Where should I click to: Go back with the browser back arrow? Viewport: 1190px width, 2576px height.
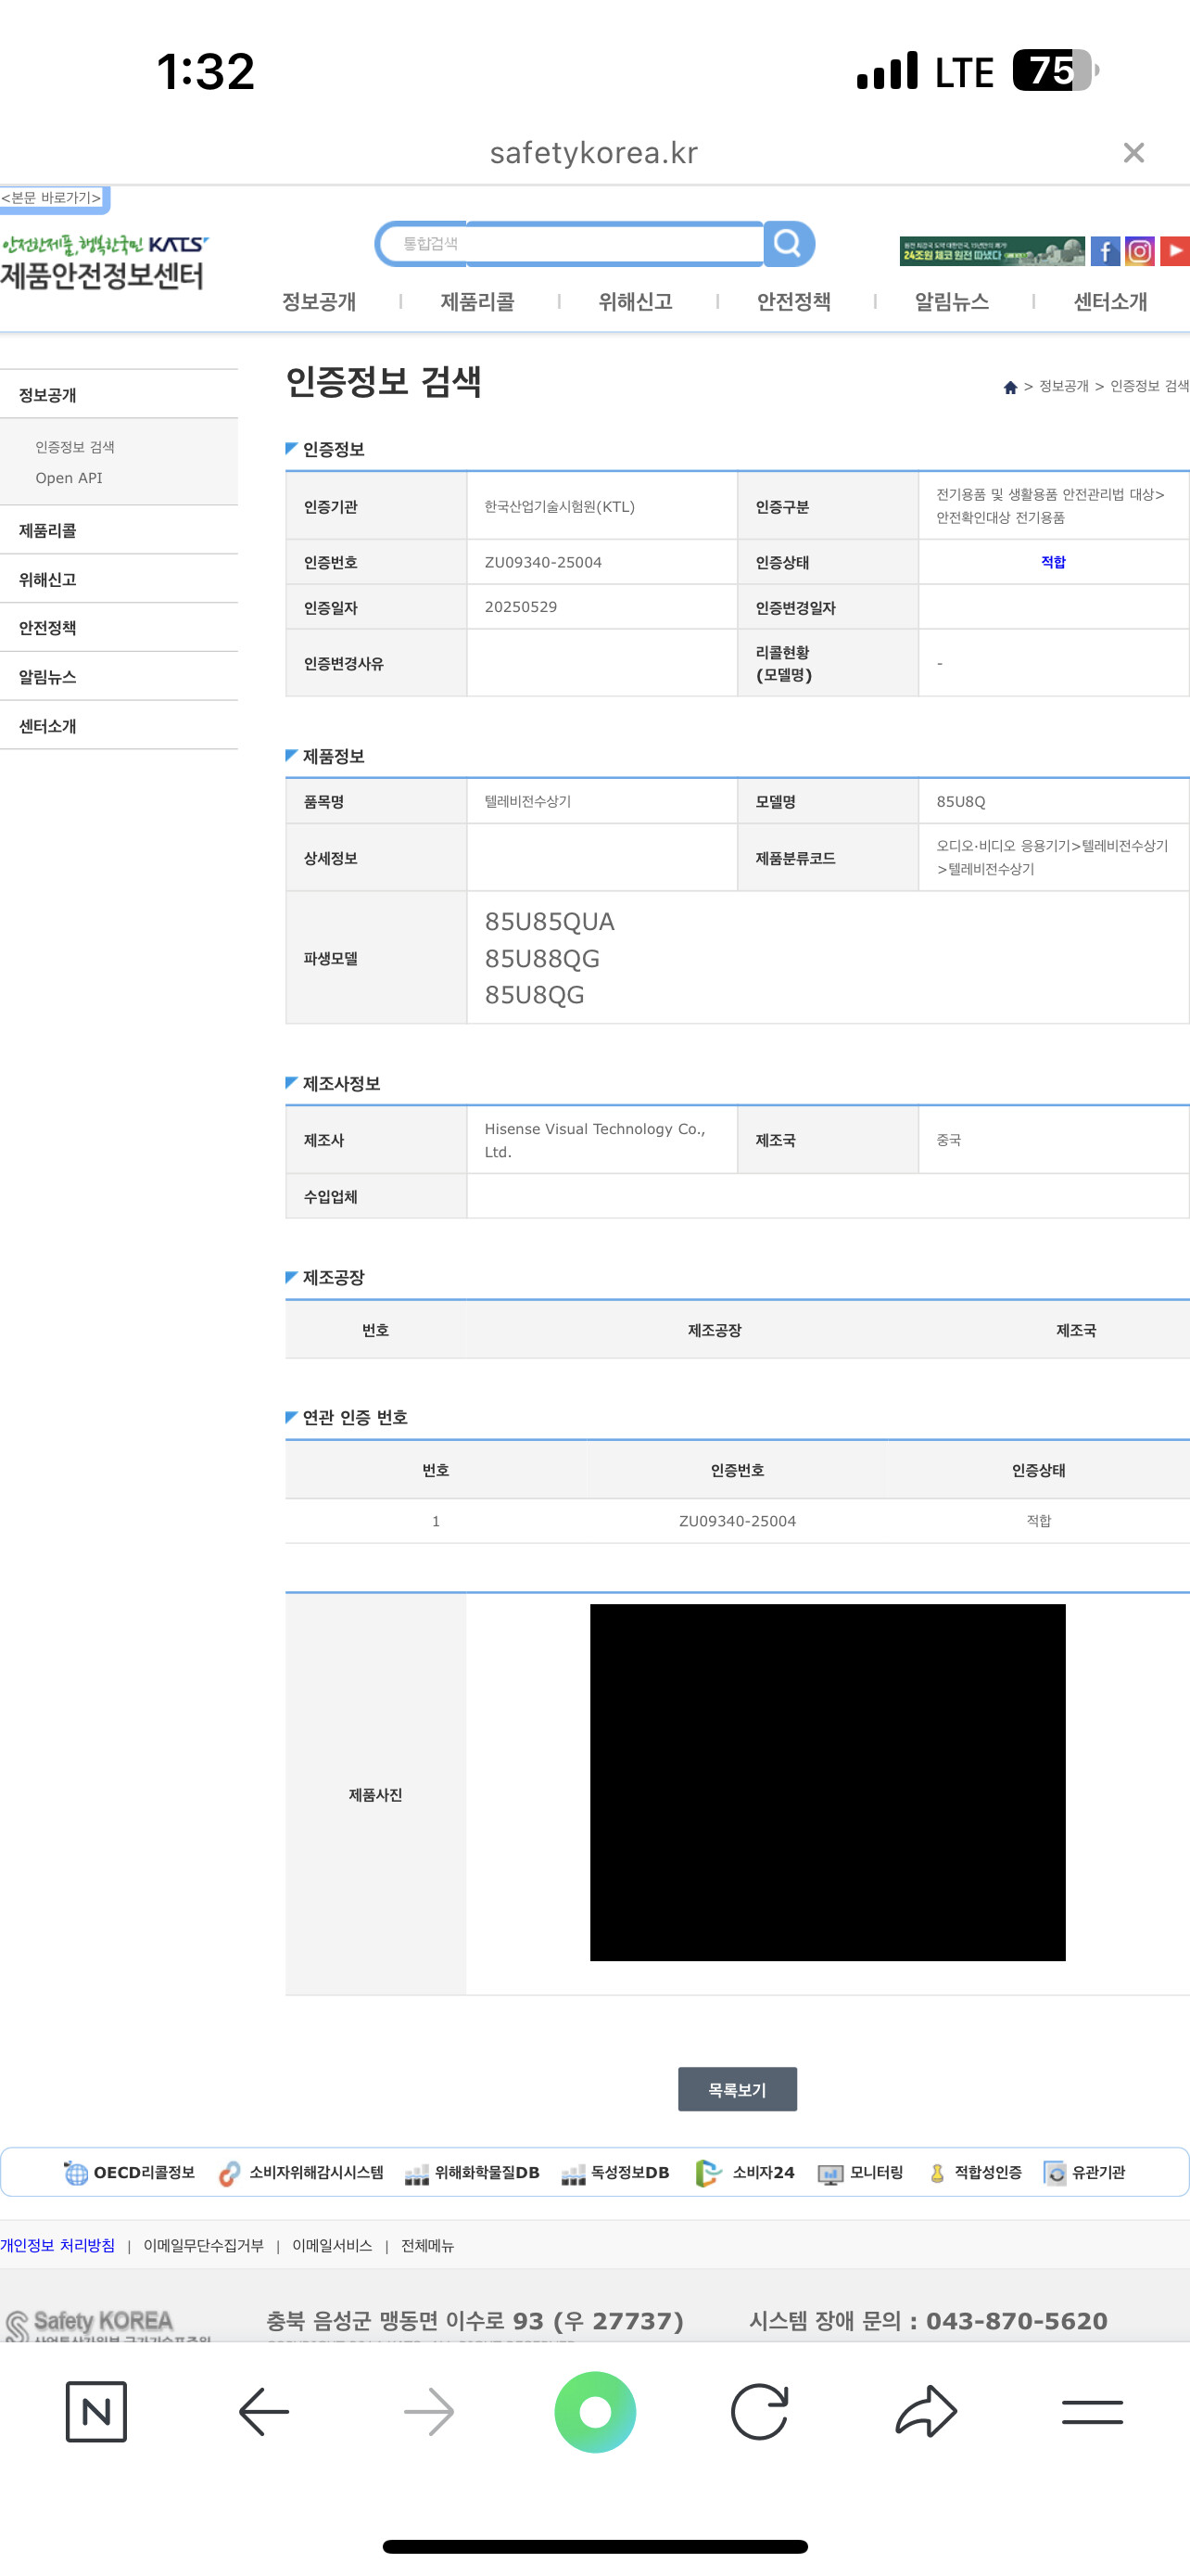pyautogui.click(x=264, y=2411)
